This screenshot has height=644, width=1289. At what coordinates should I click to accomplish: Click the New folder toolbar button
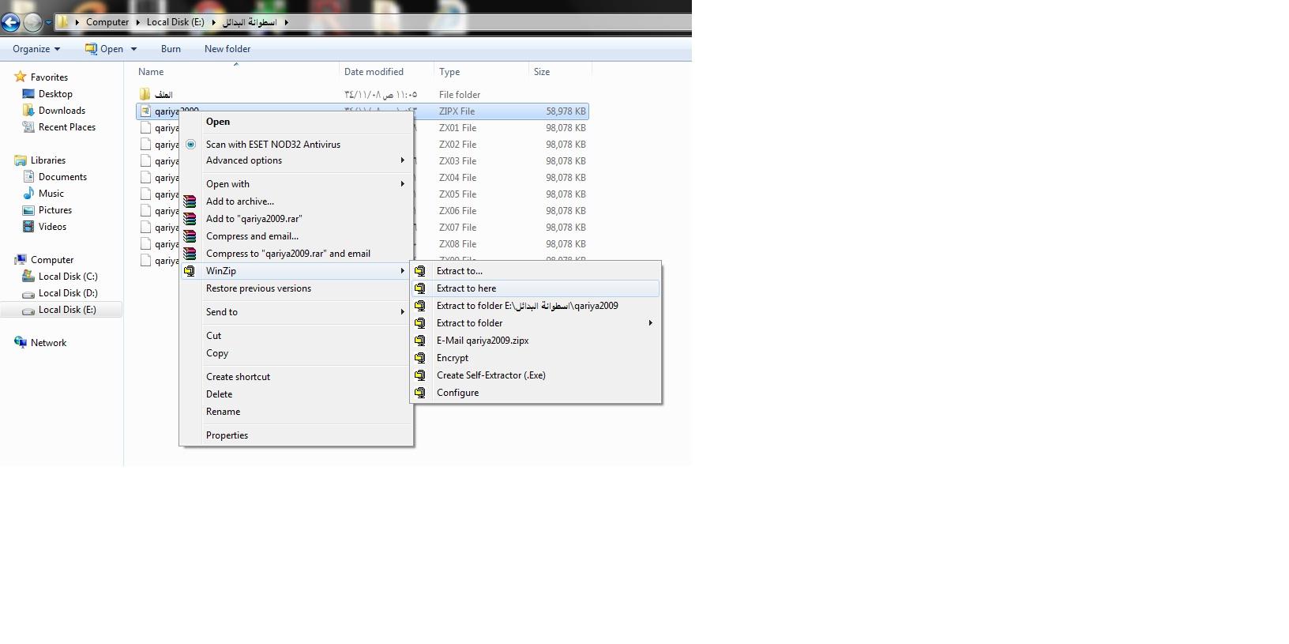tap(227, 49)
